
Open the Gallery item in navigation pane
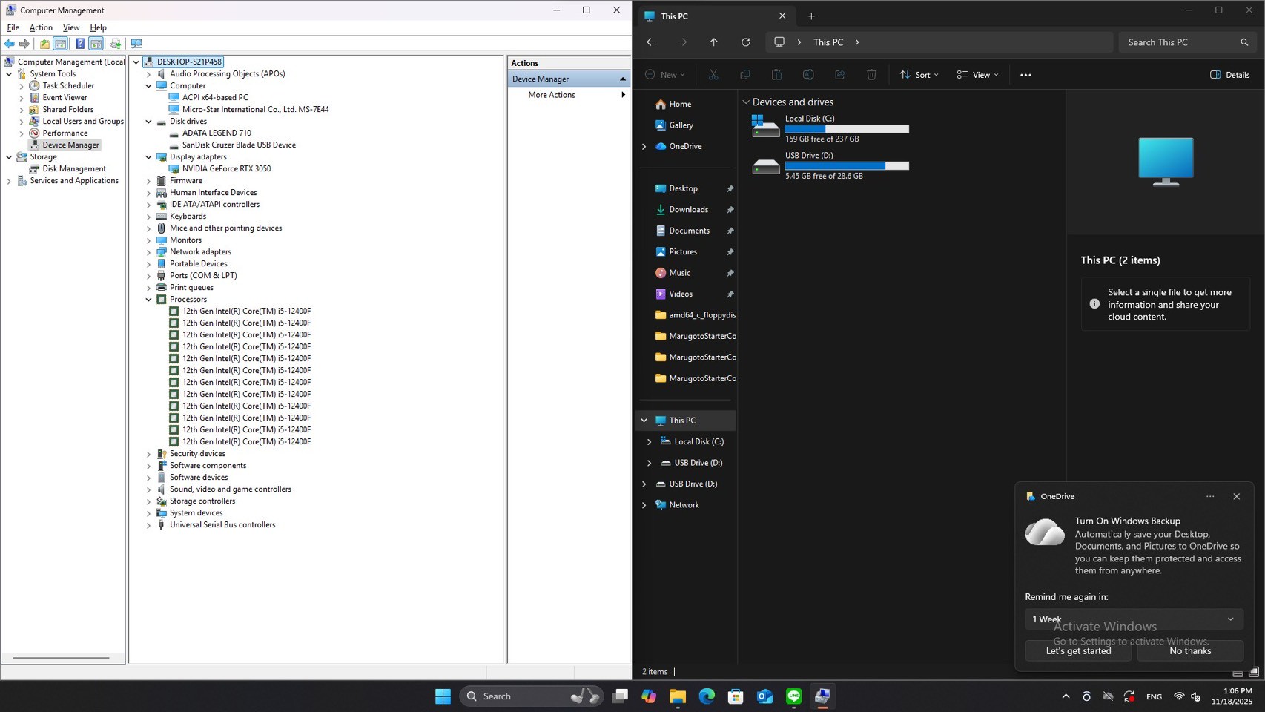680,125
